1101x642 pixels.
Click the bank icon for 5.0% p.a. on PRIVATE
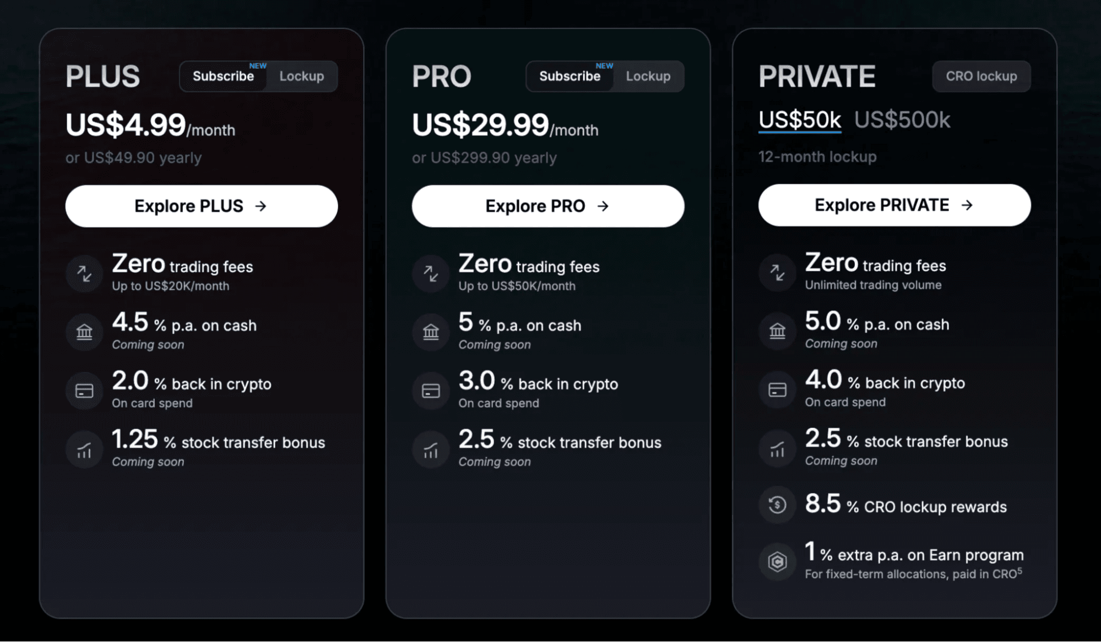777,331
